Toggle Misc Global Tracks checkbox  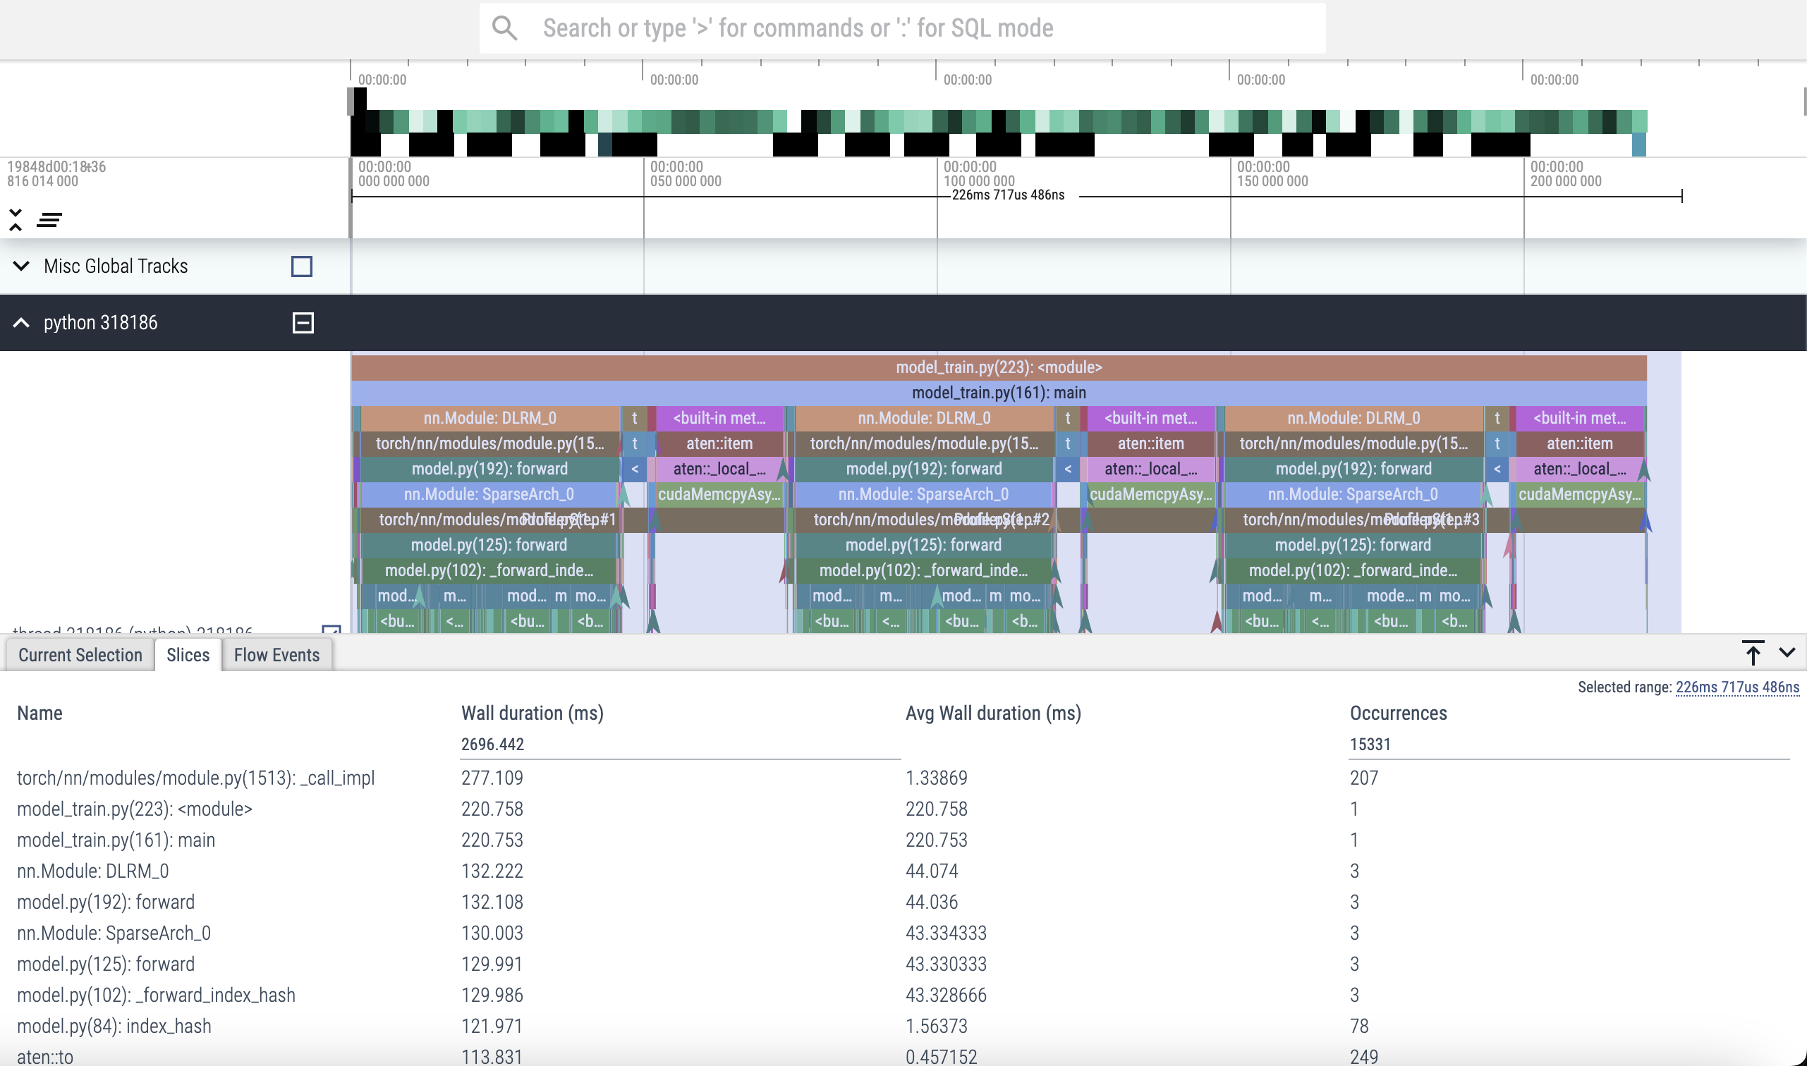(x=302, y=266)
